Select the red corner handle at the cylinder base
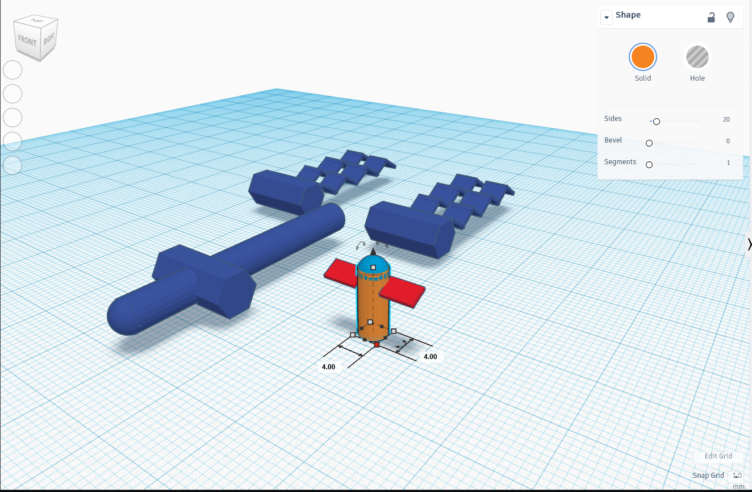 coord(377,344)
